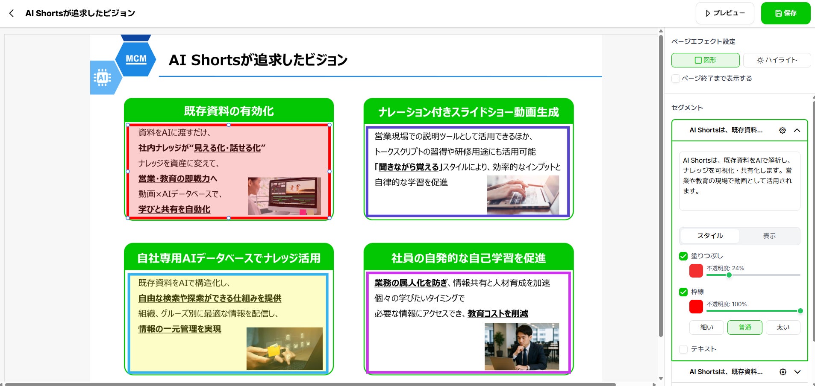The image size is (815, 386).
Task: Click the 既存資料の有効化 card header
Action: pos(229,111)
